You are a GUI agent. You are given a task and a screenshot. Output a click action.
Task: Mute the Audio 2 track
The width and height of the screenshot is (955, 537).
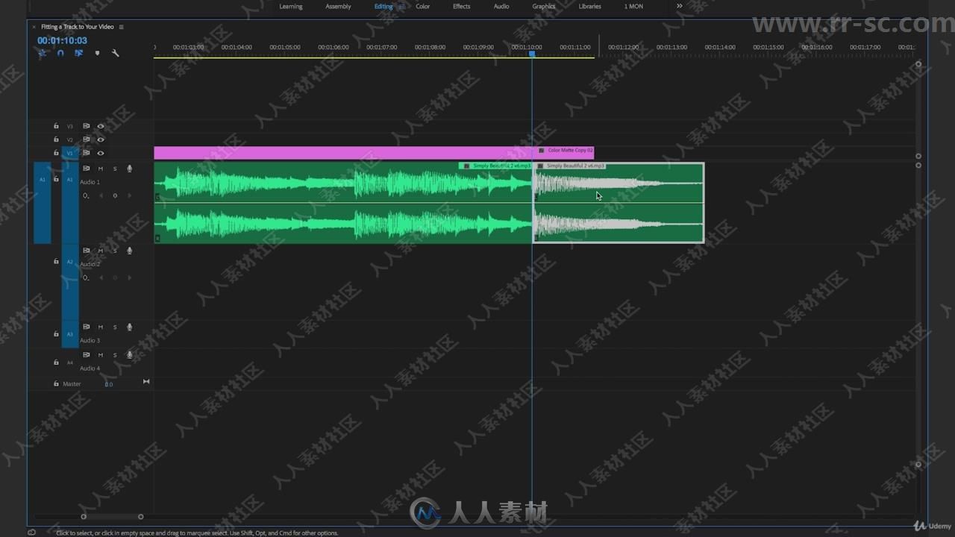pyautogui.click(x=101, y=251)
